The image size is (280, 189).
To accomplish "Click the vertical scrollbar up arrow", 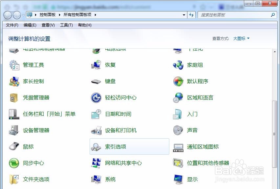I will pyautogui.click(x=274, y=52).
